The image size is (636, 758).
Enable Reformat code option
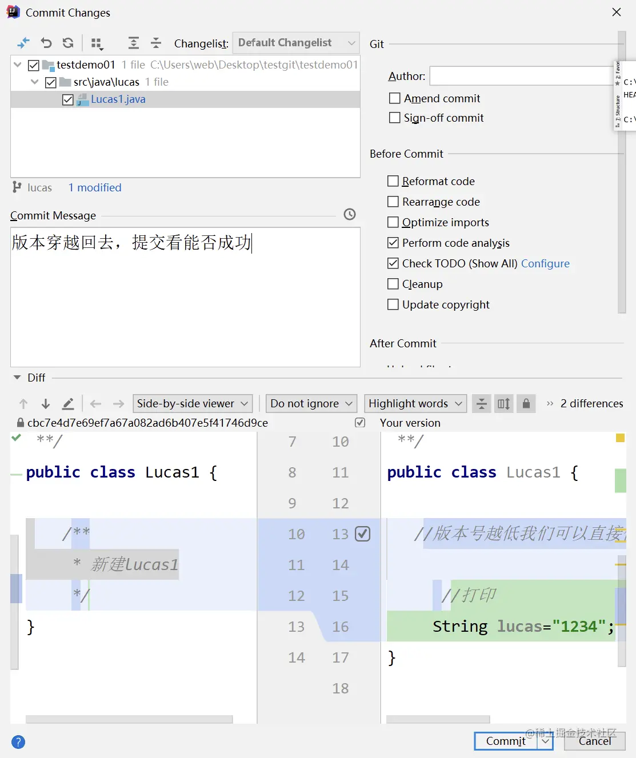tap(393, 181)
